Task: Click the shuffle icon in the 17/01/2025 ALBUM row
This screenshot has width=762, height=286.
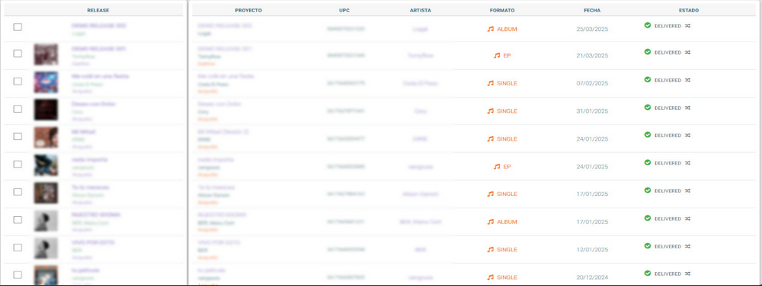Action: pos(687,218)
